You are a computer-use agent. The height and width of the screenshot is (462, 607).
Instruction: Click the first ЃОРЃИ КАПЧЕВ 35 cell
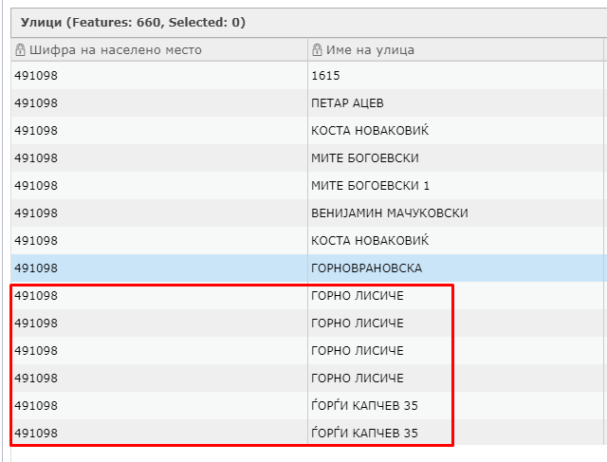[x=364, y=406]
